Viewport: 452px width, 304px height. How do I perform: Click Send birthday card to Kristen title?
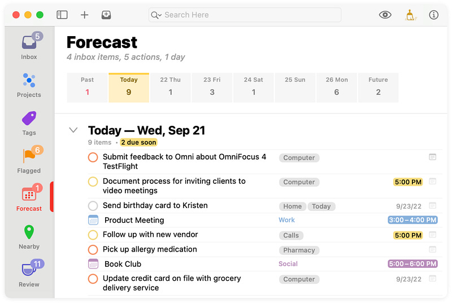point(155,205)
